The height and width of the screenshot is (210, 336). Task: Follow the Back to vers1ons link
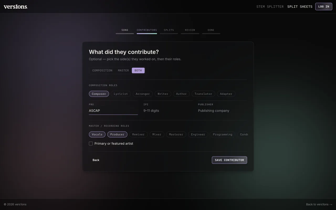click(319, 204)
